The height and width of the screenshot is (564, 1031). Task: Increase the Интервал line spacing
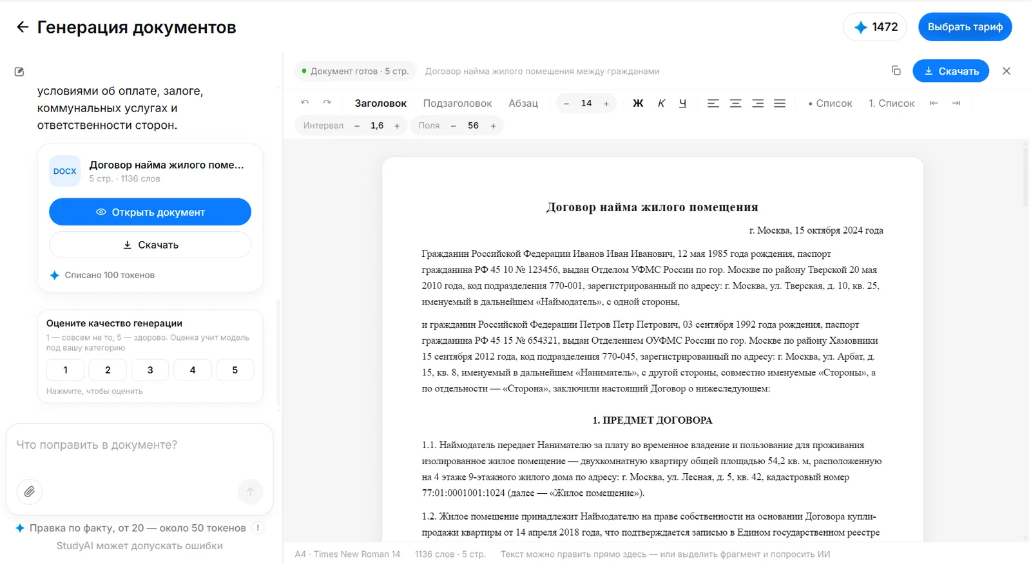point(397,126)
